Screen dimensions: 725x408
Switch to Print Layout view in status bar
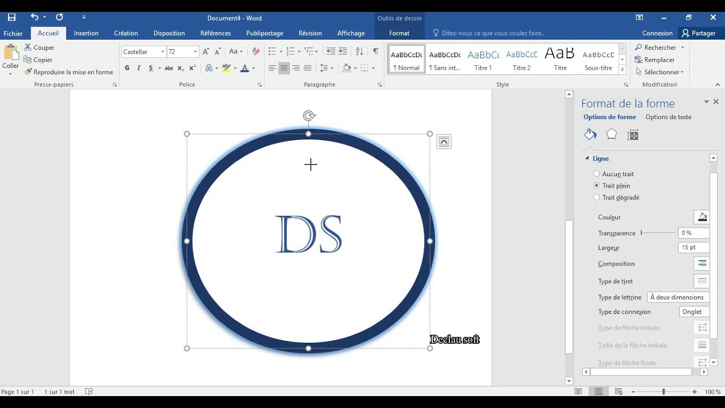(599, 392)
